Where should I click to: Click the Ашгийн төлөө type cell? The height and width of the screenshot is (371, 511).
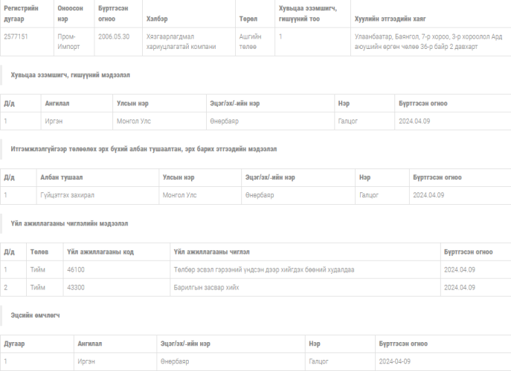point(247,41)
